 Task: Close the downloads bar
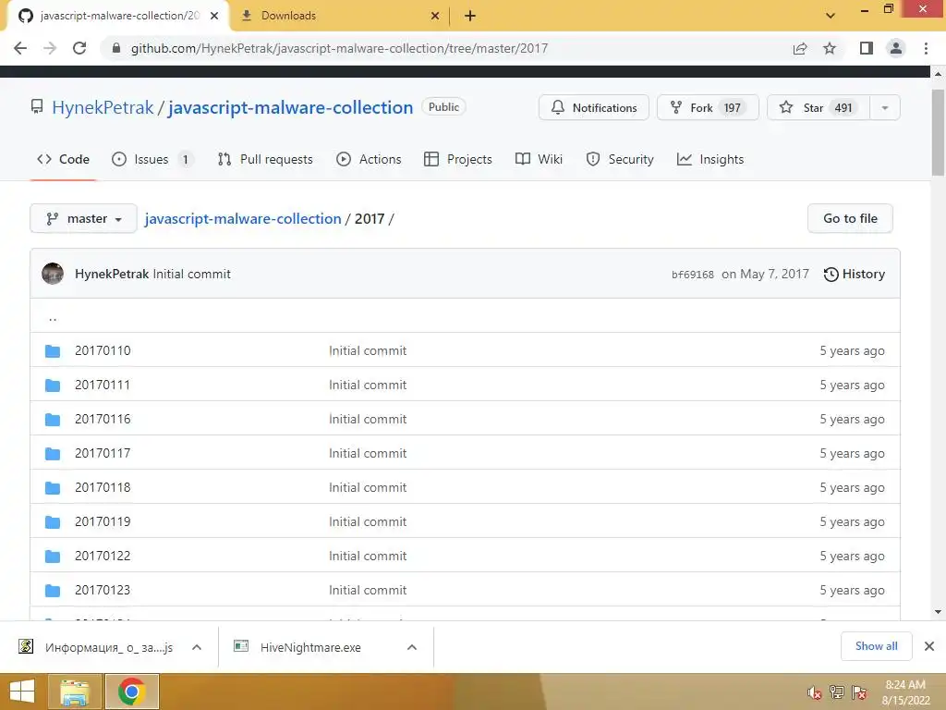point(929,646)
